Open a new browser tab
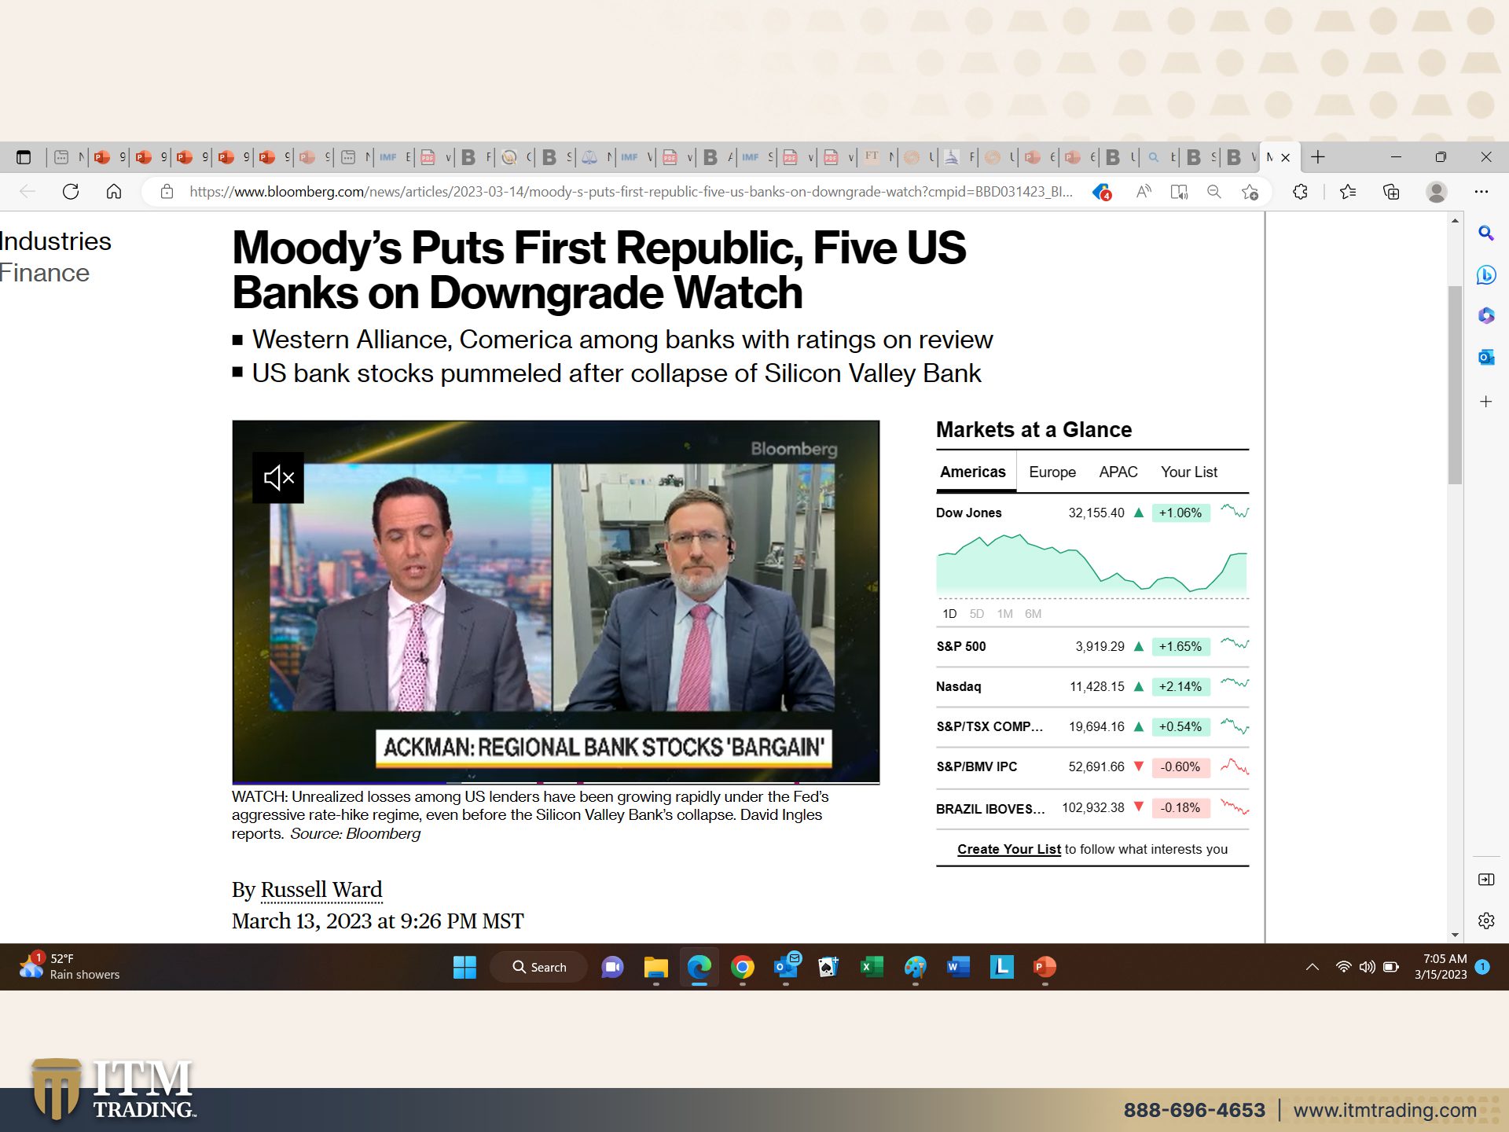Image resolution: width=1509 pixels, height=1132 pixels. pos(1318,157)
